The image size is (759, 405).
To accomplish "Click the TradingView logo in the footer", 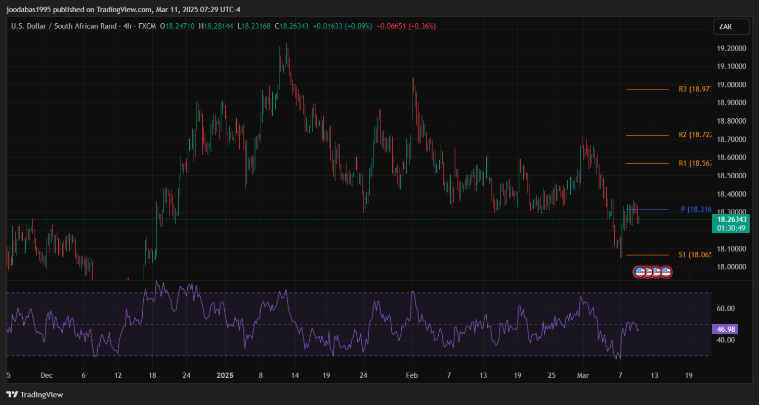I will coord(34,394).
